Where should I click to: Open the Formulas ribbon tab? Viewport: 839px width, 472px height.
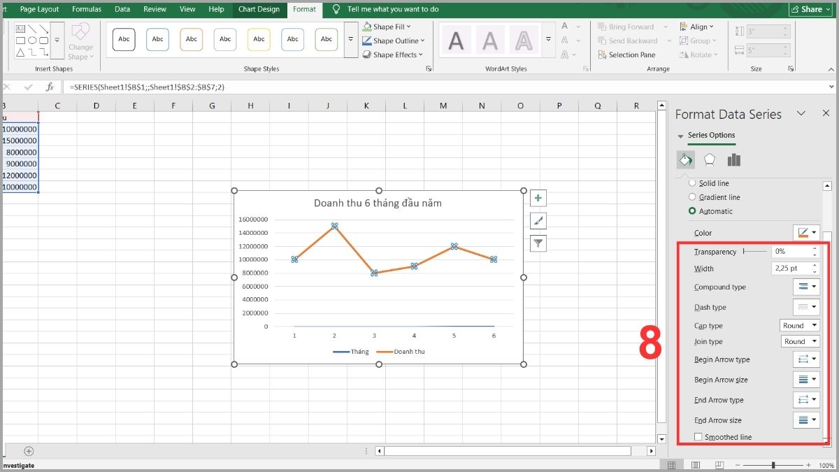coord(87,9)
